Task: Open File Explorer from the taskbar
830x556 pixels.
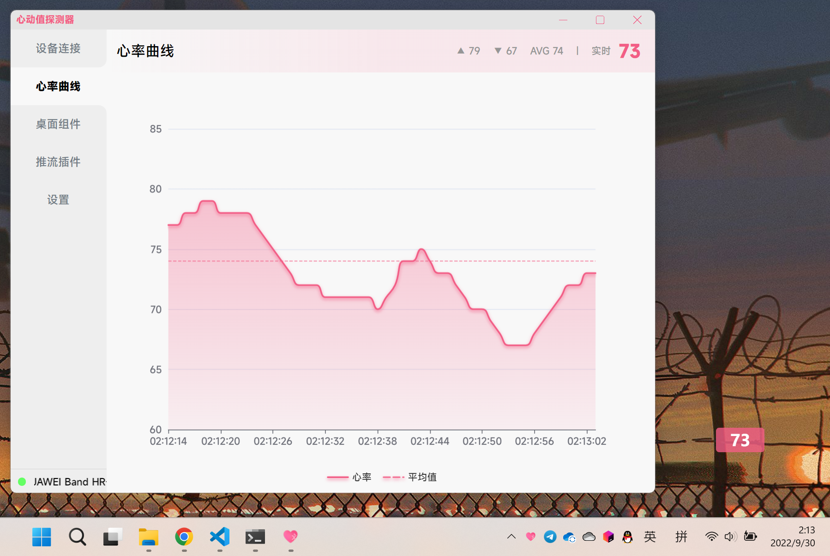Action: 149,537
